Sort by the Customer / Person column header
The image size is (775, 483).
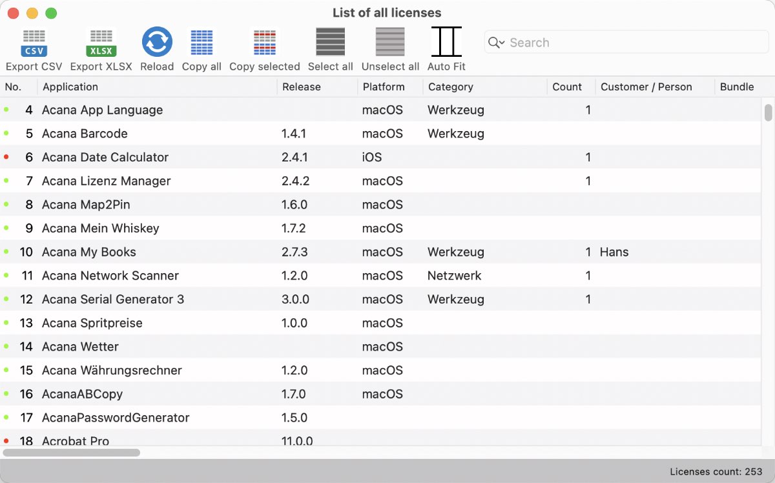pyautogui.click(x=655, y=87)
